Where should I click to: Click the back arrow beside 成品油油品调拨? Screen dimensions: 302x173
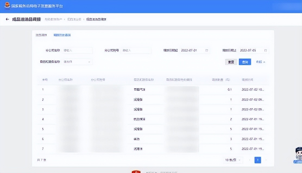point(7,19)
